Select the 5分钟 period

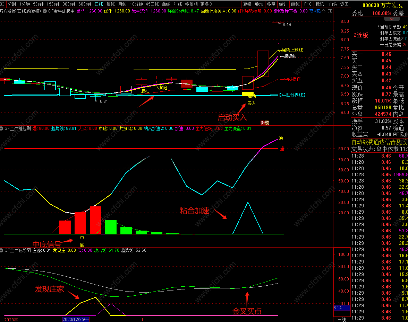pos(38,4)
